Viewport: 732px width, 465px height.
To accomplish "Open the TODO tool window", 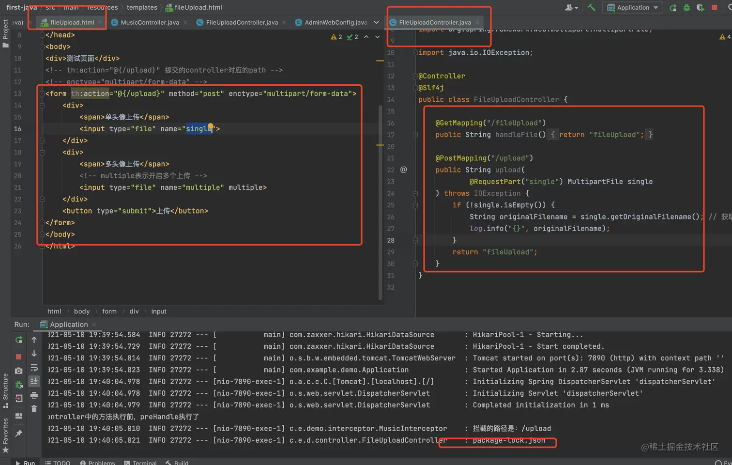I will [57, 463].
